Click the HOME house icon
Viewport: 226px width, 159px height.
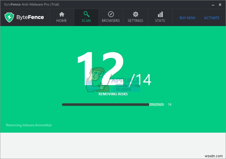point(62,14)
